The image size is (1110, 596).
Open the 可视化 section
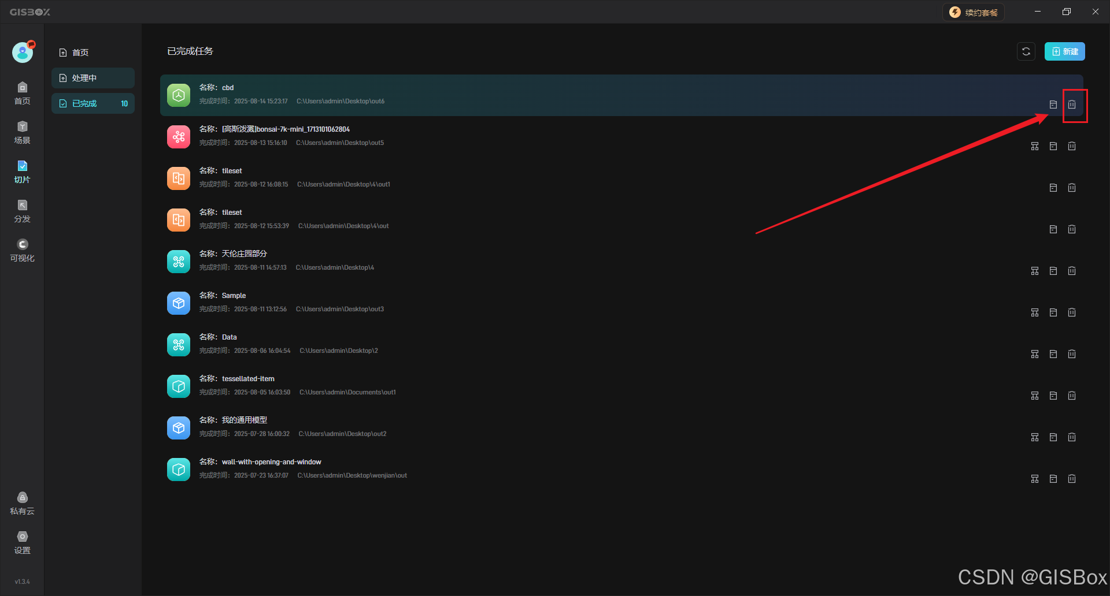tap(23, 250)
